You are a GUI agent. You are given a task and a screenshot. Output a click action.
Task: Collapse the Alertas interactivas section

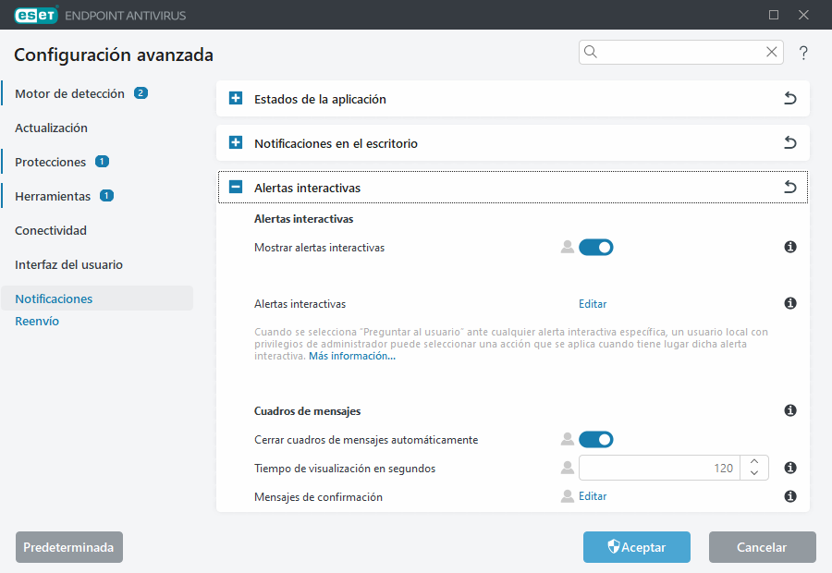coord(234,187)
